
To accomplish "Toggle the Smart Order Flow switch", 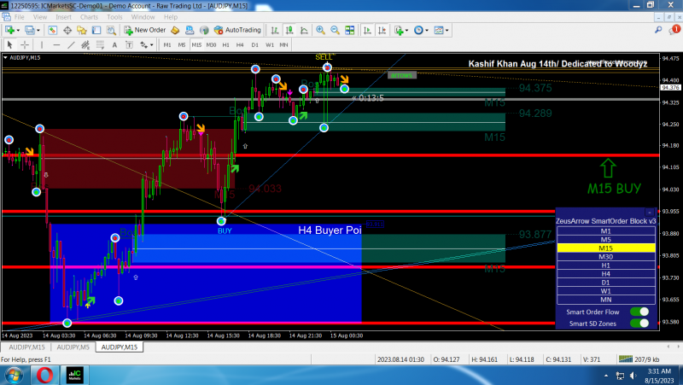I will [x=639, y=312].
